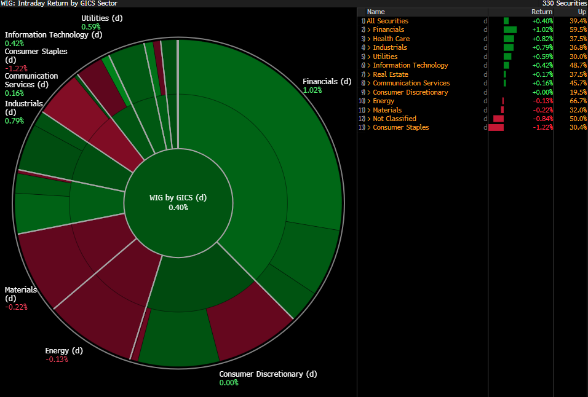The height and width of the screenshot is (397, 588).
Task: Click the Utilities (d) chart label
Action: point(102,18)
